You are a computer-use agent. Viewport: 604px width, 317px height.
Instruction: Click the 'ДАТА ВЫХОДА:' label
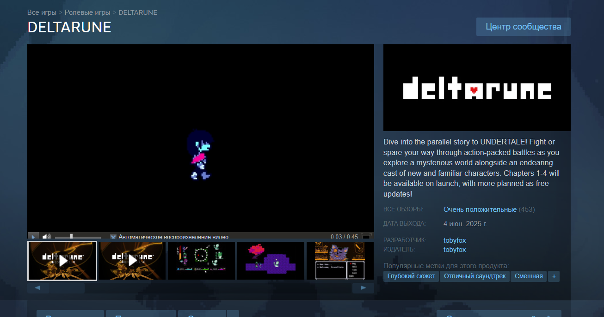click(x=405, y=224)
